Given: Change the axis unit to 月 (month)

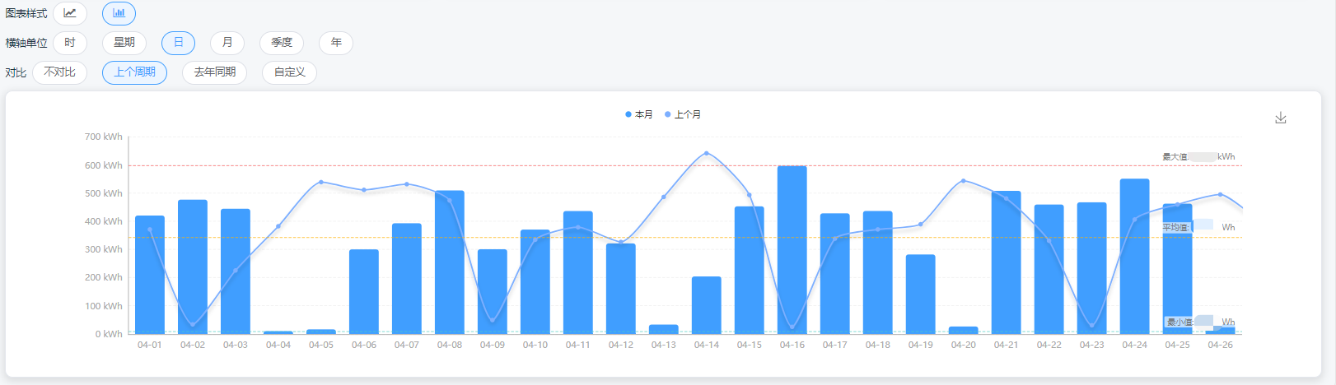Looking at the screenshot, I should pos(227,43).
